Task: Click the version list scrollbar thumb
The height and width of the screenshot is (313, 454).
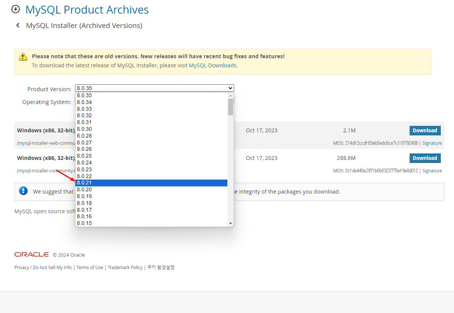Action: (230, 107)
